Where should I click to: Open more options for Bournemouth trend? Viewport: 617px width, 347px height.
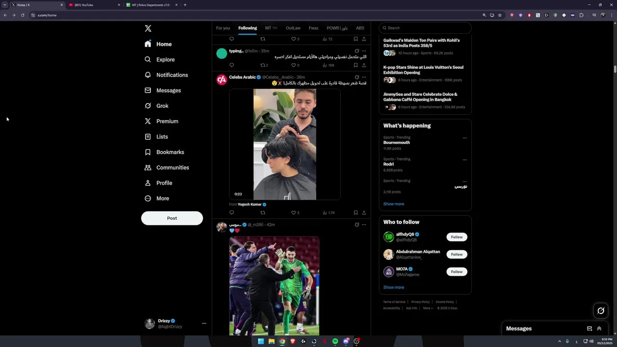[465, 138]
